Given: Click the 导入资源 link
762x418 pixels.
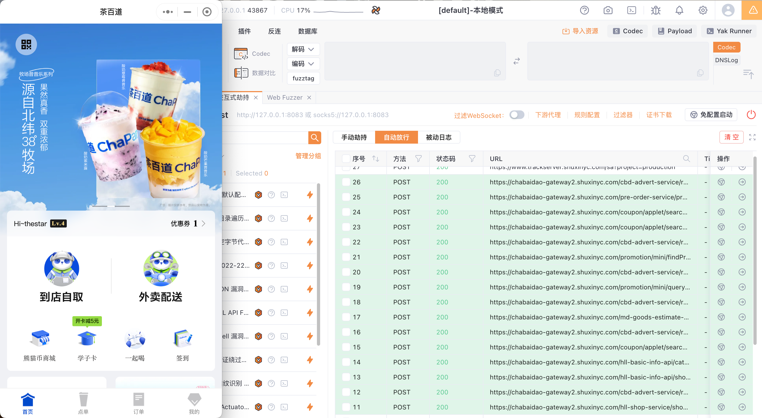Looking at the screenshot, I should (580, 31).
